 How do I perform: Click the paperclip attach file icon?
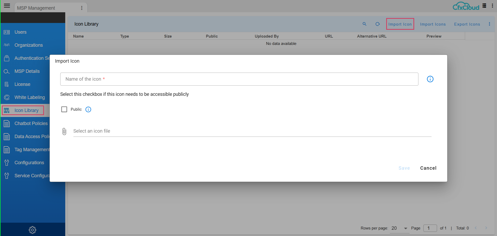(x=64, y=131)
